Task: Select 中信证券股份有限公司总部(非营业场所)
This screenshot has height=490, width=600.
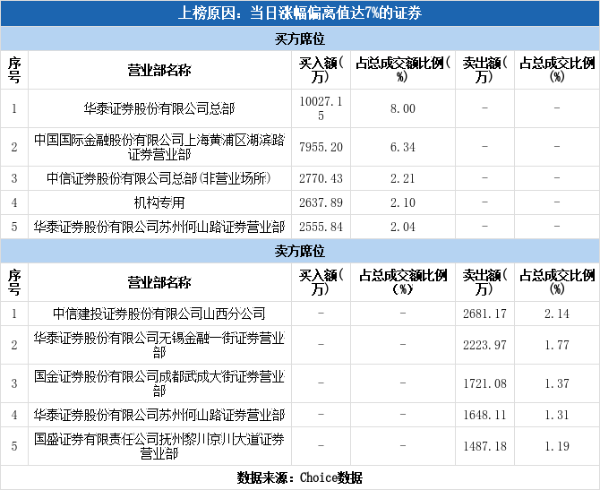Action: 159,178
